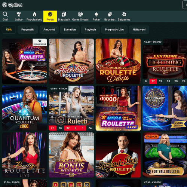The image size is (187, 187).
Task: Filter games by Playtech provider
Action: tap(91, 30)
